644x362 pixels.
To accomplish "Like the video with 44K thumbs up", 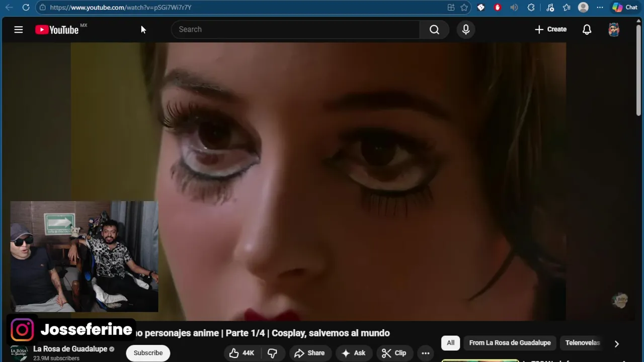I will tap(242, 353).
